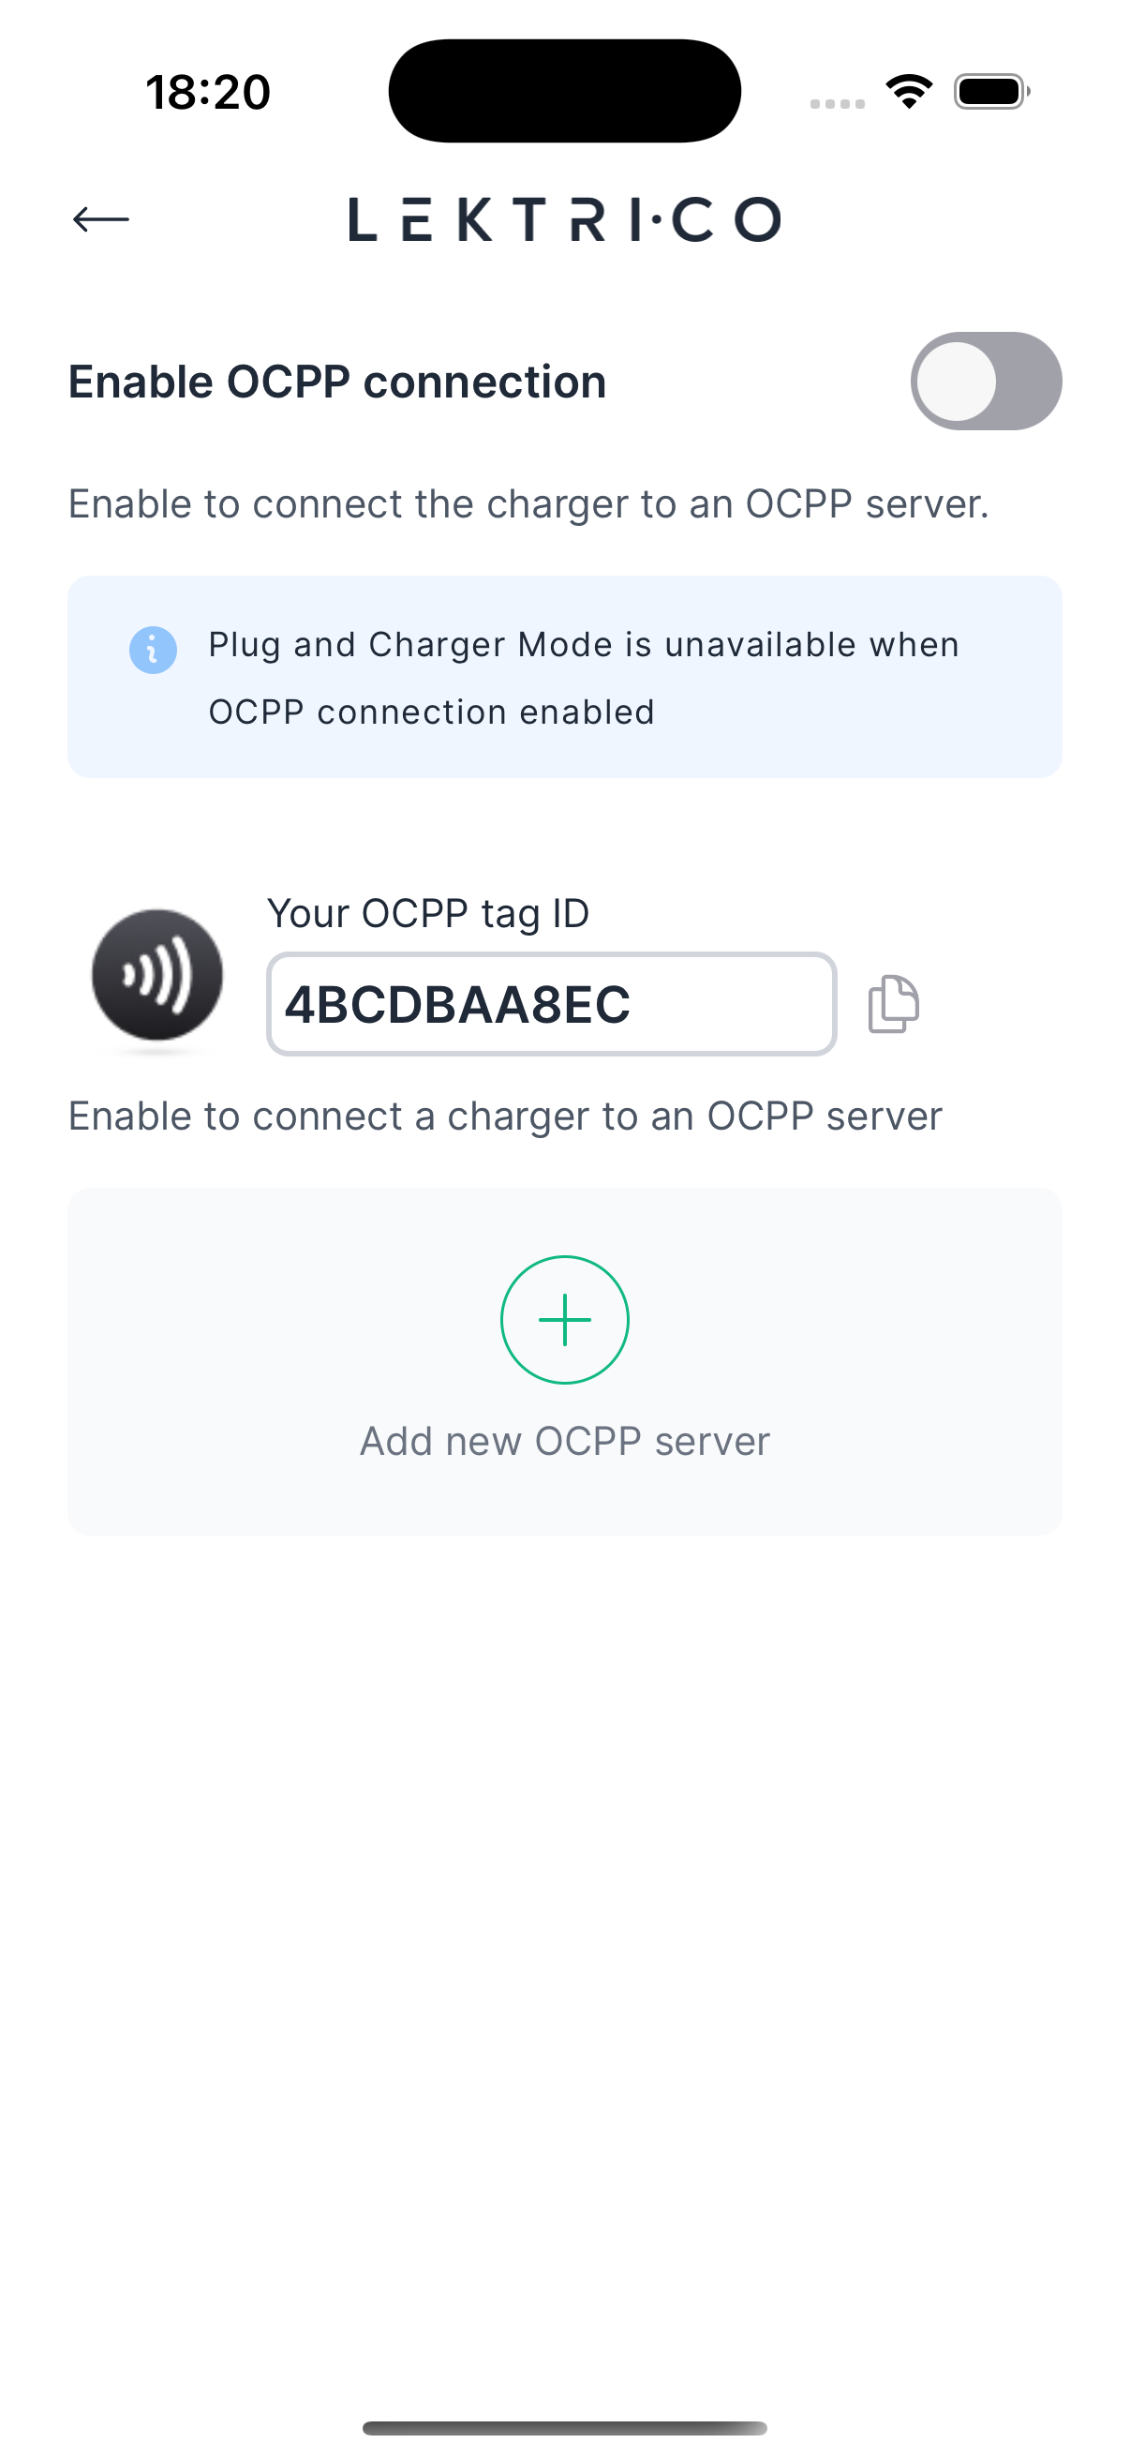The height and width of the screenshot is (2458, 1130).
Task: Tap the cellular signal dots indicator
Action: pyautogui.click(x=838, y=103)
